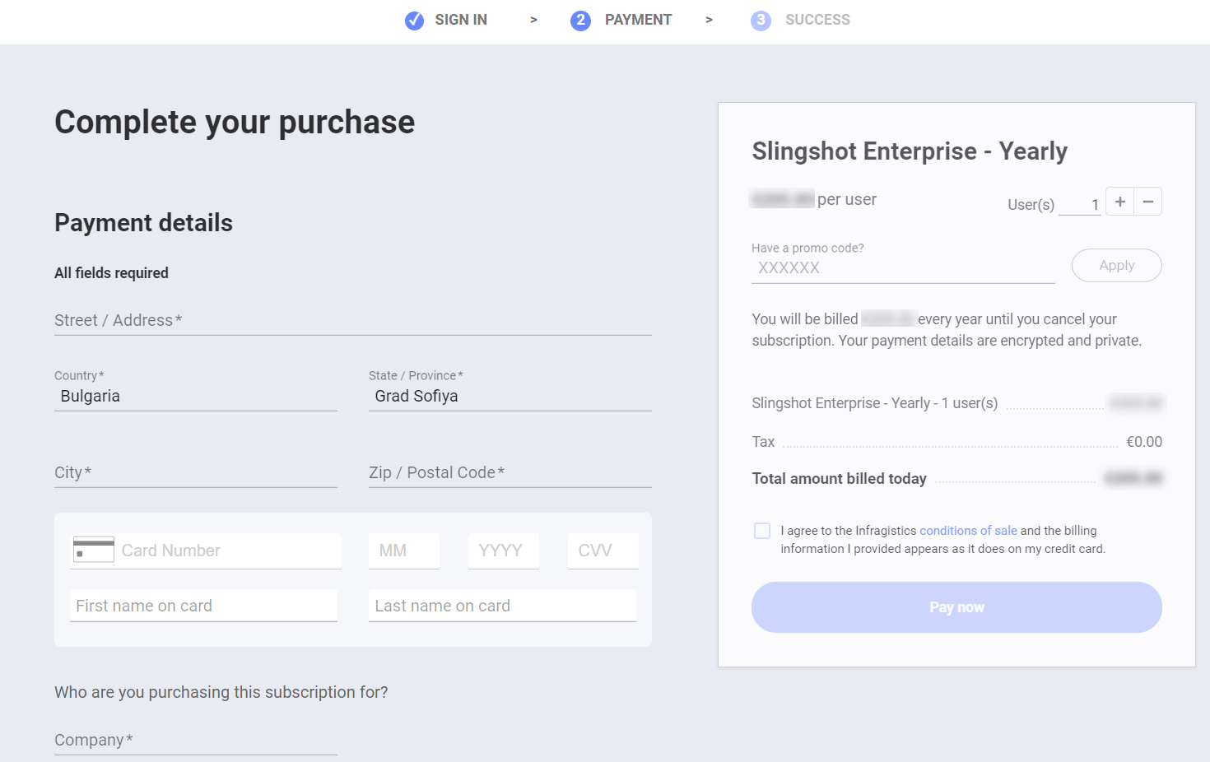Click the Pay now button
The width and height of the screenshot is (1210, 762).
tap(956, 607)
